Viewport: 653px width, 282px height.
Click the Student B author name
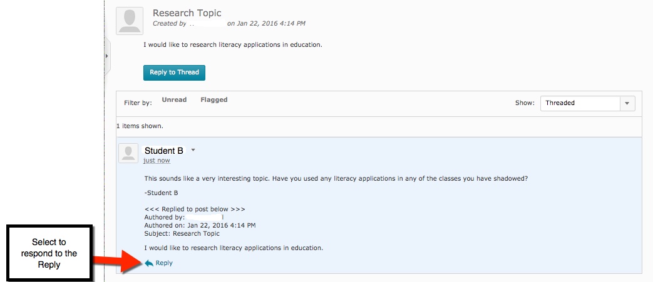point(164,151)
